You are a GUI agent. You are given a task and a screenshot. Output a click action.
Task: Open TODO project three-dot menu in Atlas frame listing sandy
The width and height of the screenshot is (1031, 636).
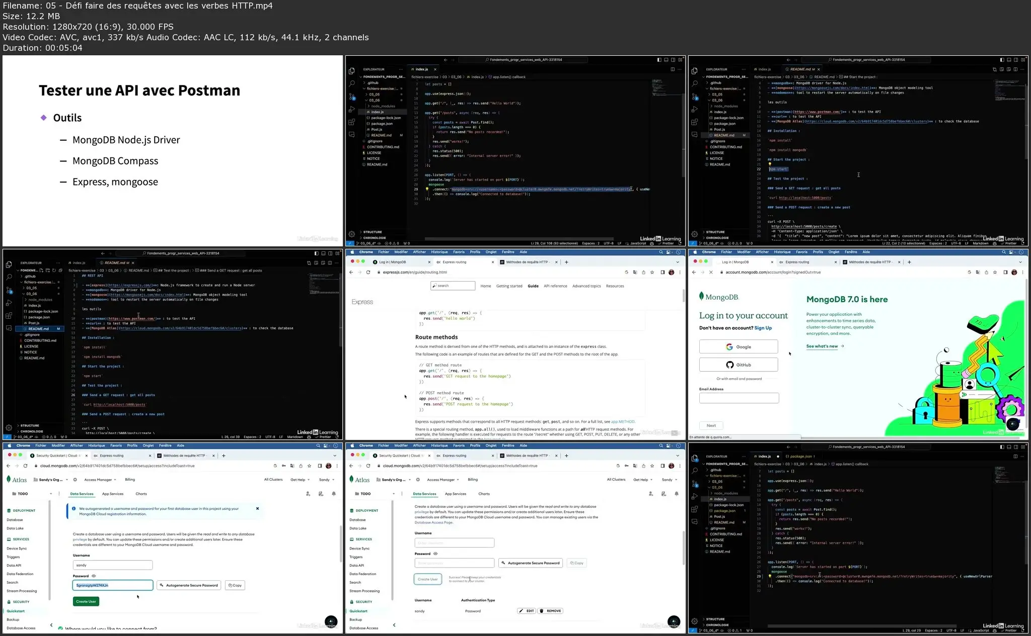click(x=402, y=494)
